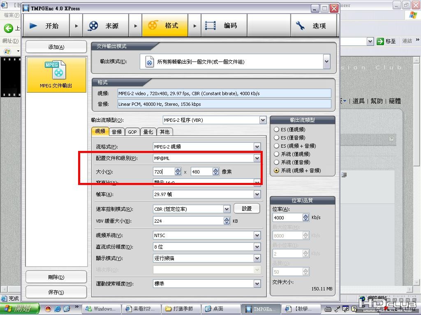Click the 添加(A) add button
The width and height of the screenshot is (421, 315).
click(56, 47)
